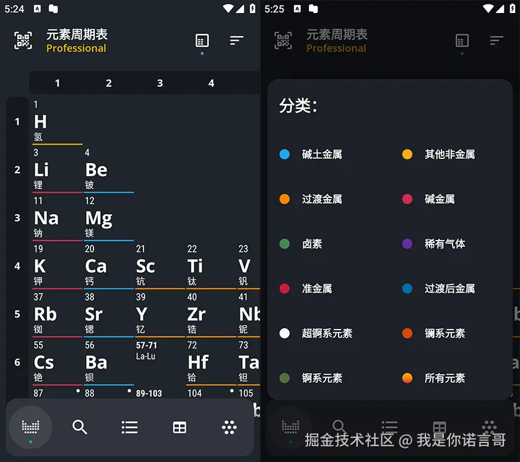Choose the blue 碱土金属 category swatch
Screen dimensions: 520x462
(285, 154)
